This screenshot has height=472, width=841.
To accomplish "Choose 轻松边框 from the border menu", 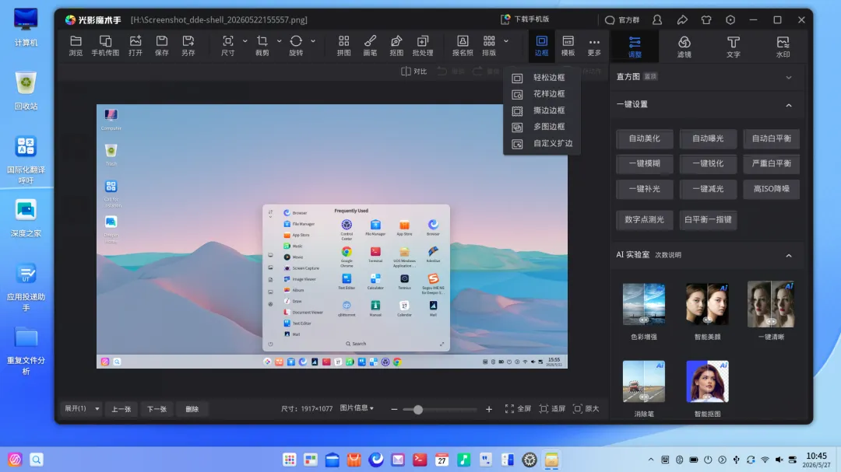I will coord(542,78).
